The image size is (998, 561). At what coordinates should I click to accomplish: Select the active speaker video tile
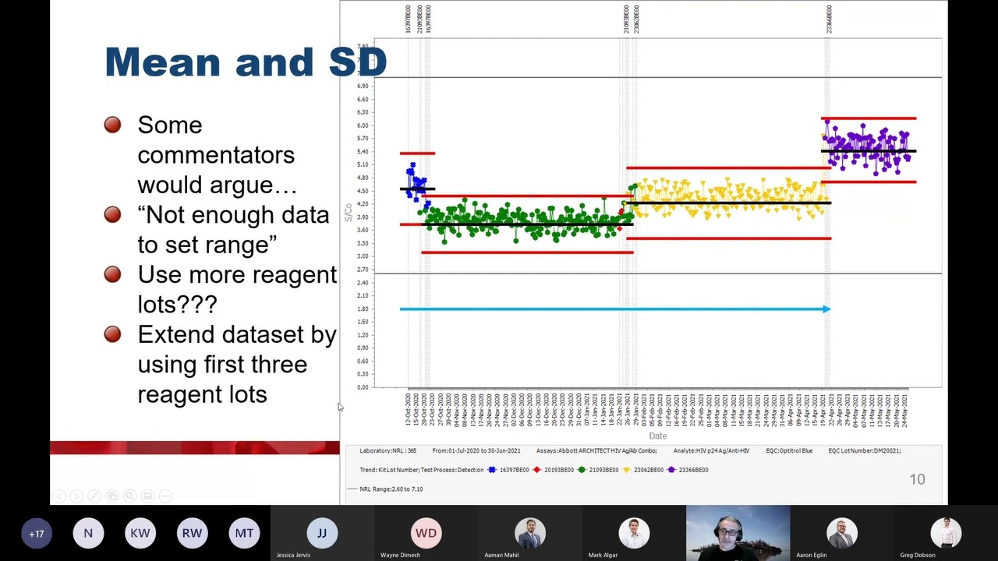pyautogui.click(x=738, y=533)
